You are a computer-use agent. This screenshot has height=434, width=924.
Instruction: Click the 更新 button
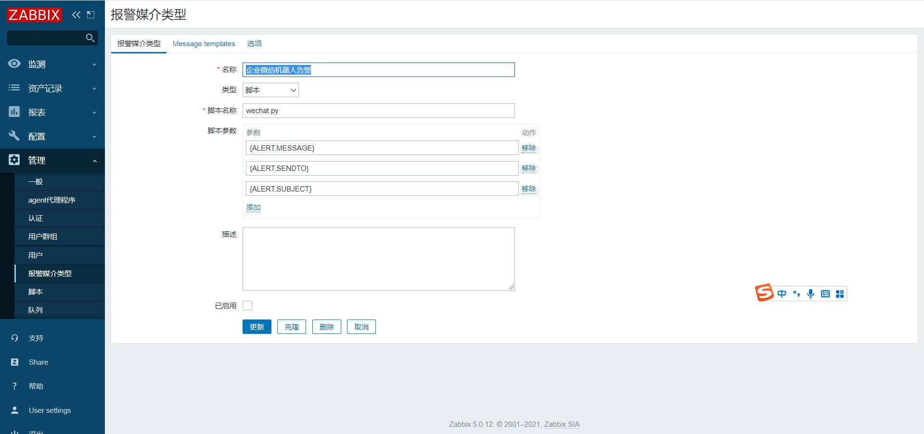tap(257, 327)
